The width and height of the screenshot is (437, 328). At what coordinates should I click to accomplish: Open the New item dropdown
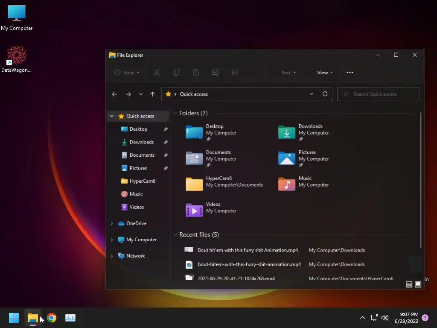click(x=127, y=73)
